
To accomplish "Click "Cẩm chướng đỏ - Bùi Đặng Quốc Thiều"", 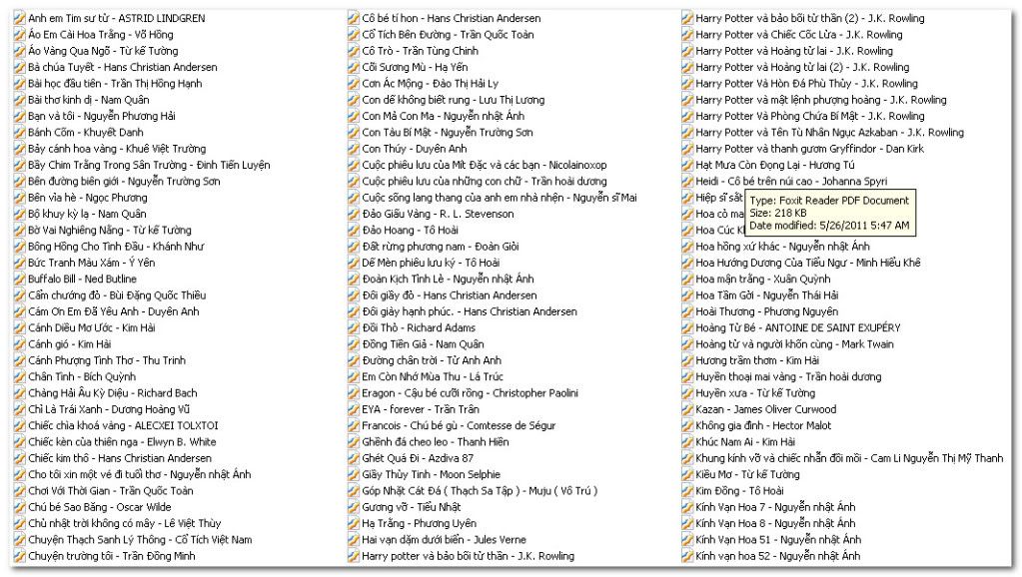I will tap(117, 295).
